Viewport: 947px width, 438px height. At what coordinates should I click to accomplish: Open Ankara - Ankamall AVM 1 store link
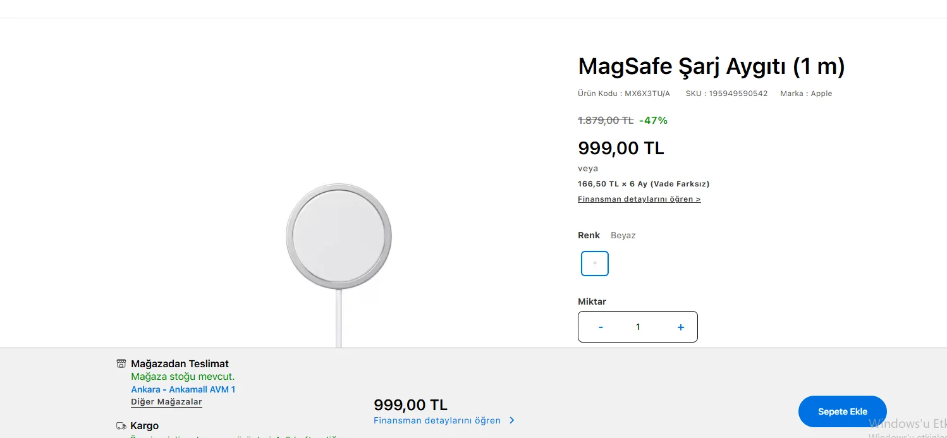(183, 389)
